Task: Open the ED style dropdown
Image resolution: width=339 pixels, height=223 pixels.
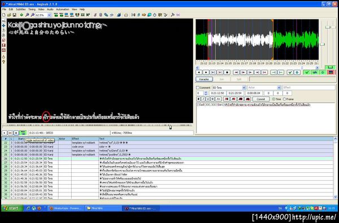Action: pos(244,88)
